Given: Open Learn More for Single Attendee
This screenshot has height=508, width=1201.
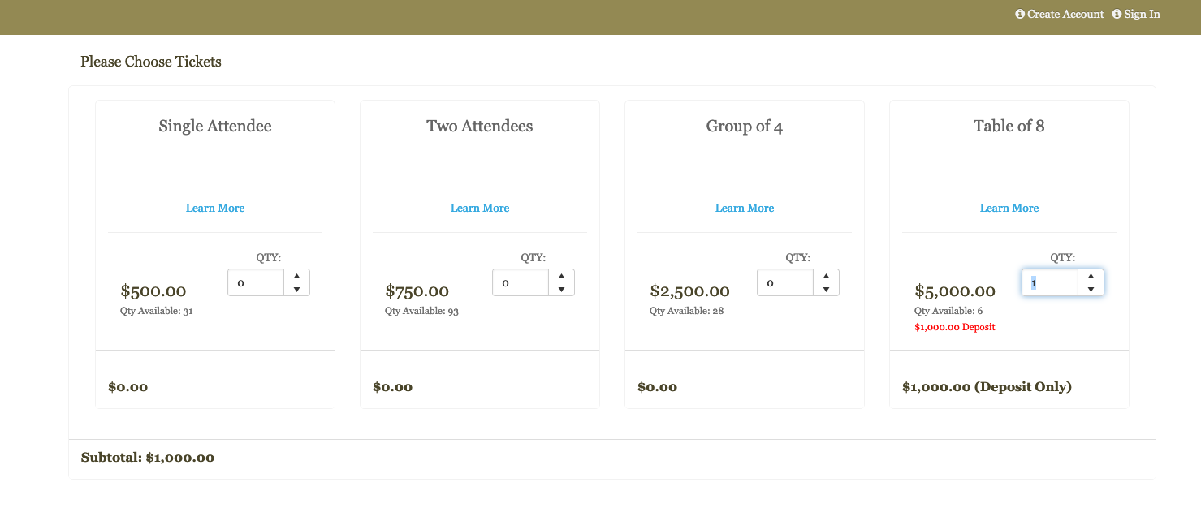Looking at the screenshot, I should point(215,208).
